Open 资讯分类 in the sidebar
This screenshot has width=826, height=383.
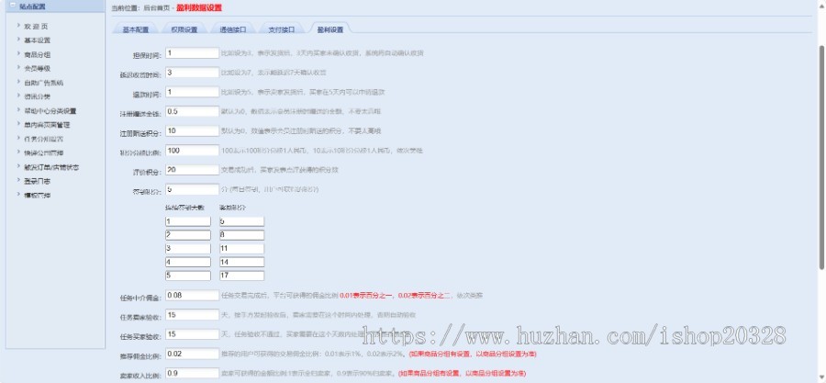(37, 96)
